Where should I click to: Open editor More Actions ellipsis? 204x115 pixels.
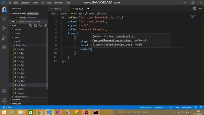coord(200,9)
